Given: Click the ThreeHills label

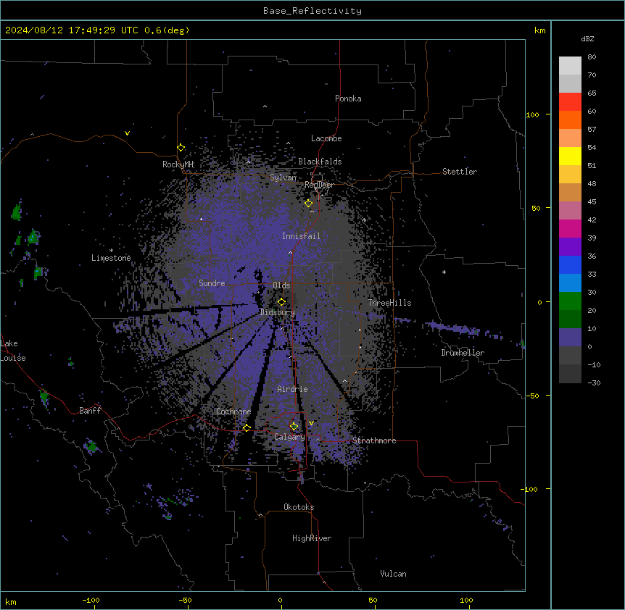Looking at the screenshot, I should [x=389, y=303].
